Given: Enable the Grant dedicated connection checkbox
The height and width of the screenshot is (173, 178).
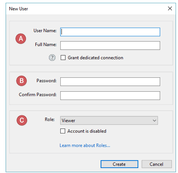Looking at the screenshot, I should coord(63,58).
